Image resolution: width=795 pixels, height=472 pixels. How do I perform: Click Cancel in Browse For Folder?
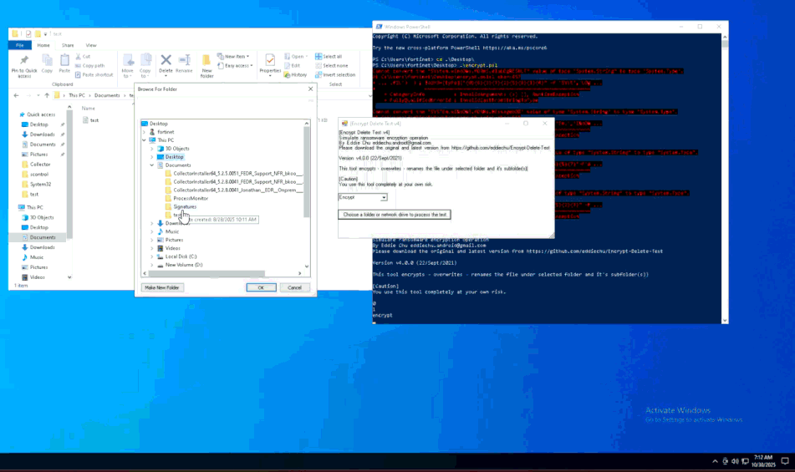point(294,287)
